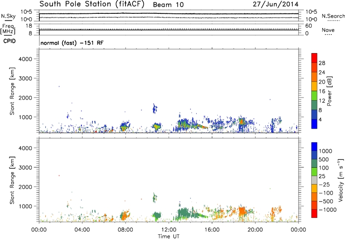Click the isolated power echo near 1400 km at 10:45 UT
Viewport: 345px width, 239px height.
tap(155, 108)
